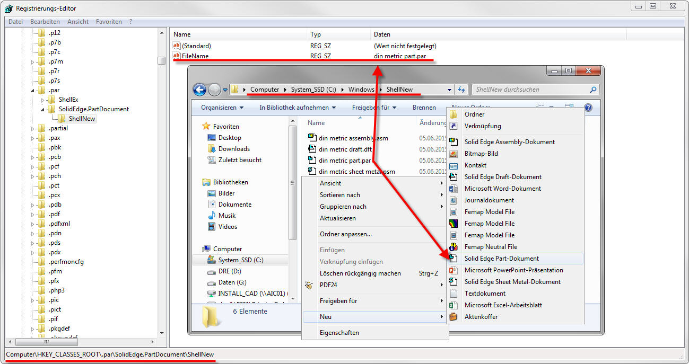Screen dimensions: 689x364
Task: Click the search magnifier in ShellNew search box
Action: (593, 90)
